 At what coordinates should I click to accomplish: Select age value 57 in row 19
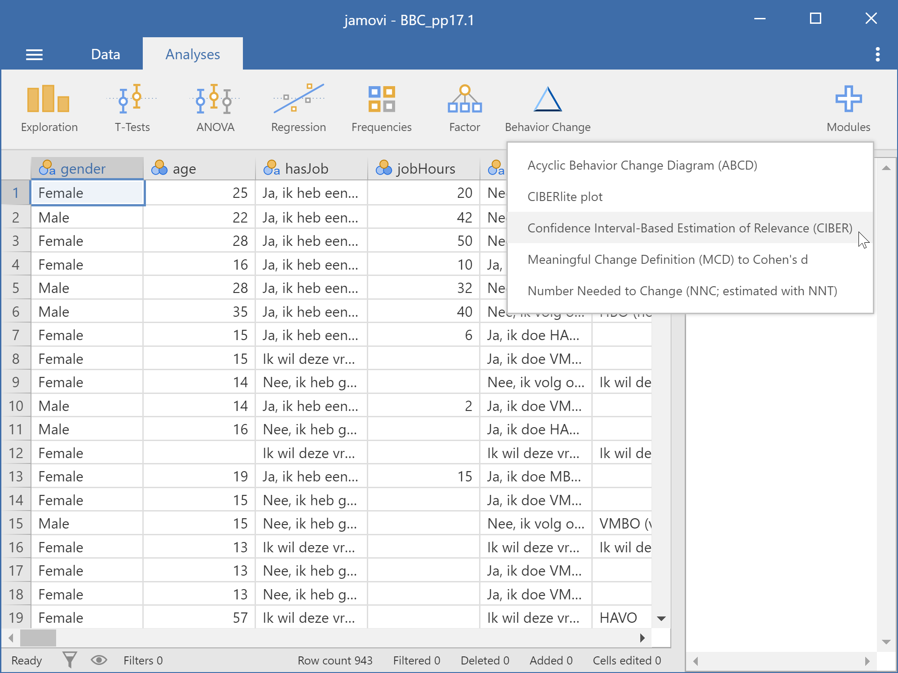click(x=199, y=618)
